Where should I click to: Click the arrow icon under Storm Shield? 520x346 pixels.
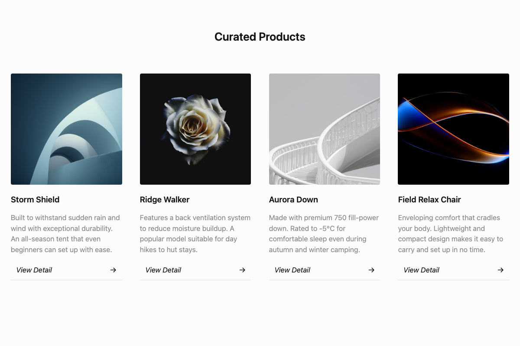click(x=113, y=270)
